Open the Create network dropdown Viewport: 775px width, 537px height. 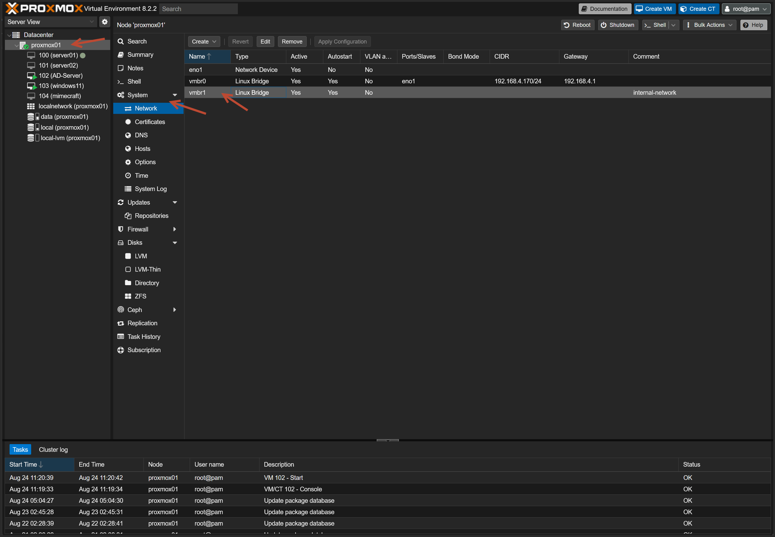204,42
